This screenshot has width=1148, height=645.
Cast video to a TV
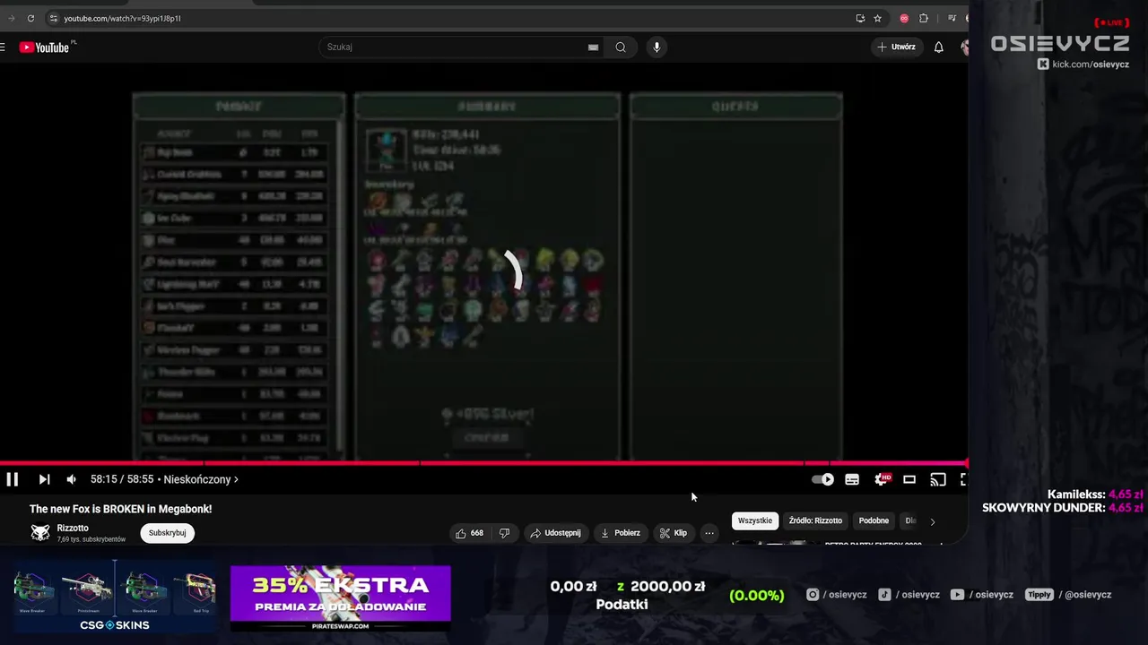938,479
